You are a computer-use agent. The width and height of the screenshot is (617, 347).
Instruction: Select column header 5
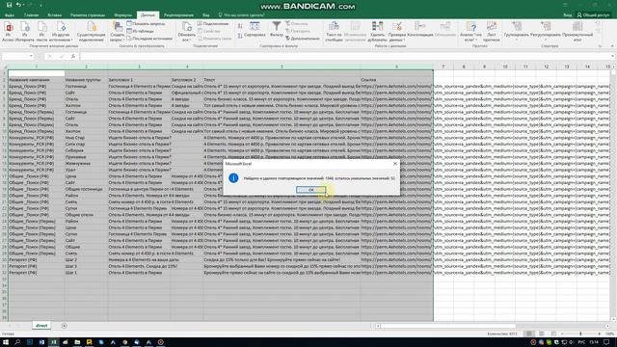pyautogui.click(x=282, y=67)
